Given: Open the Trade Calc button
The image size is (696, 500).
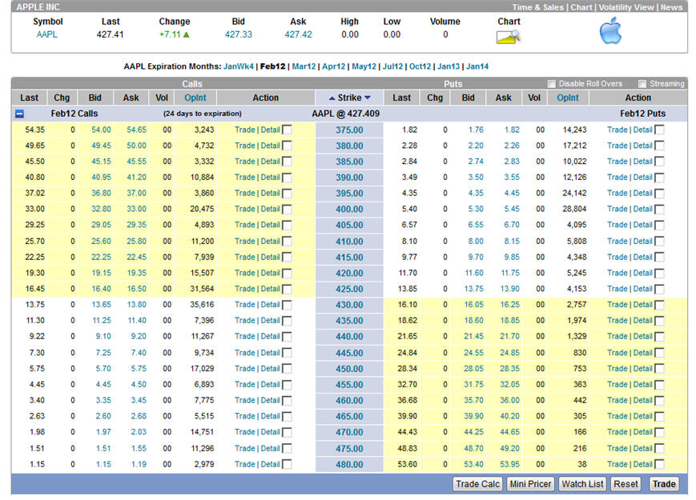Looking at the screenshot, I should click(477, 484).
